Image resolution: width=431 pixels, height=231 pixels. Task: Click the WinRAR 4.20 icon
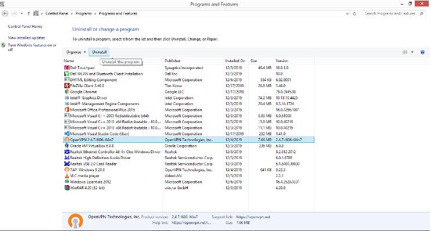(67, 188)
